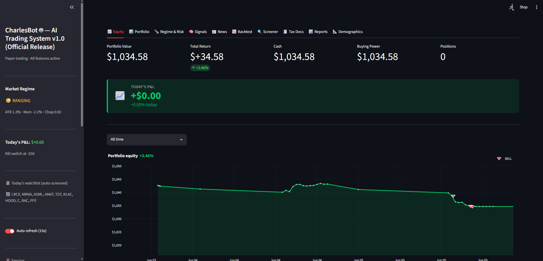Expand the All time range dropdown
This screenshot has height=261, width=543.
[x=147, y=139]
